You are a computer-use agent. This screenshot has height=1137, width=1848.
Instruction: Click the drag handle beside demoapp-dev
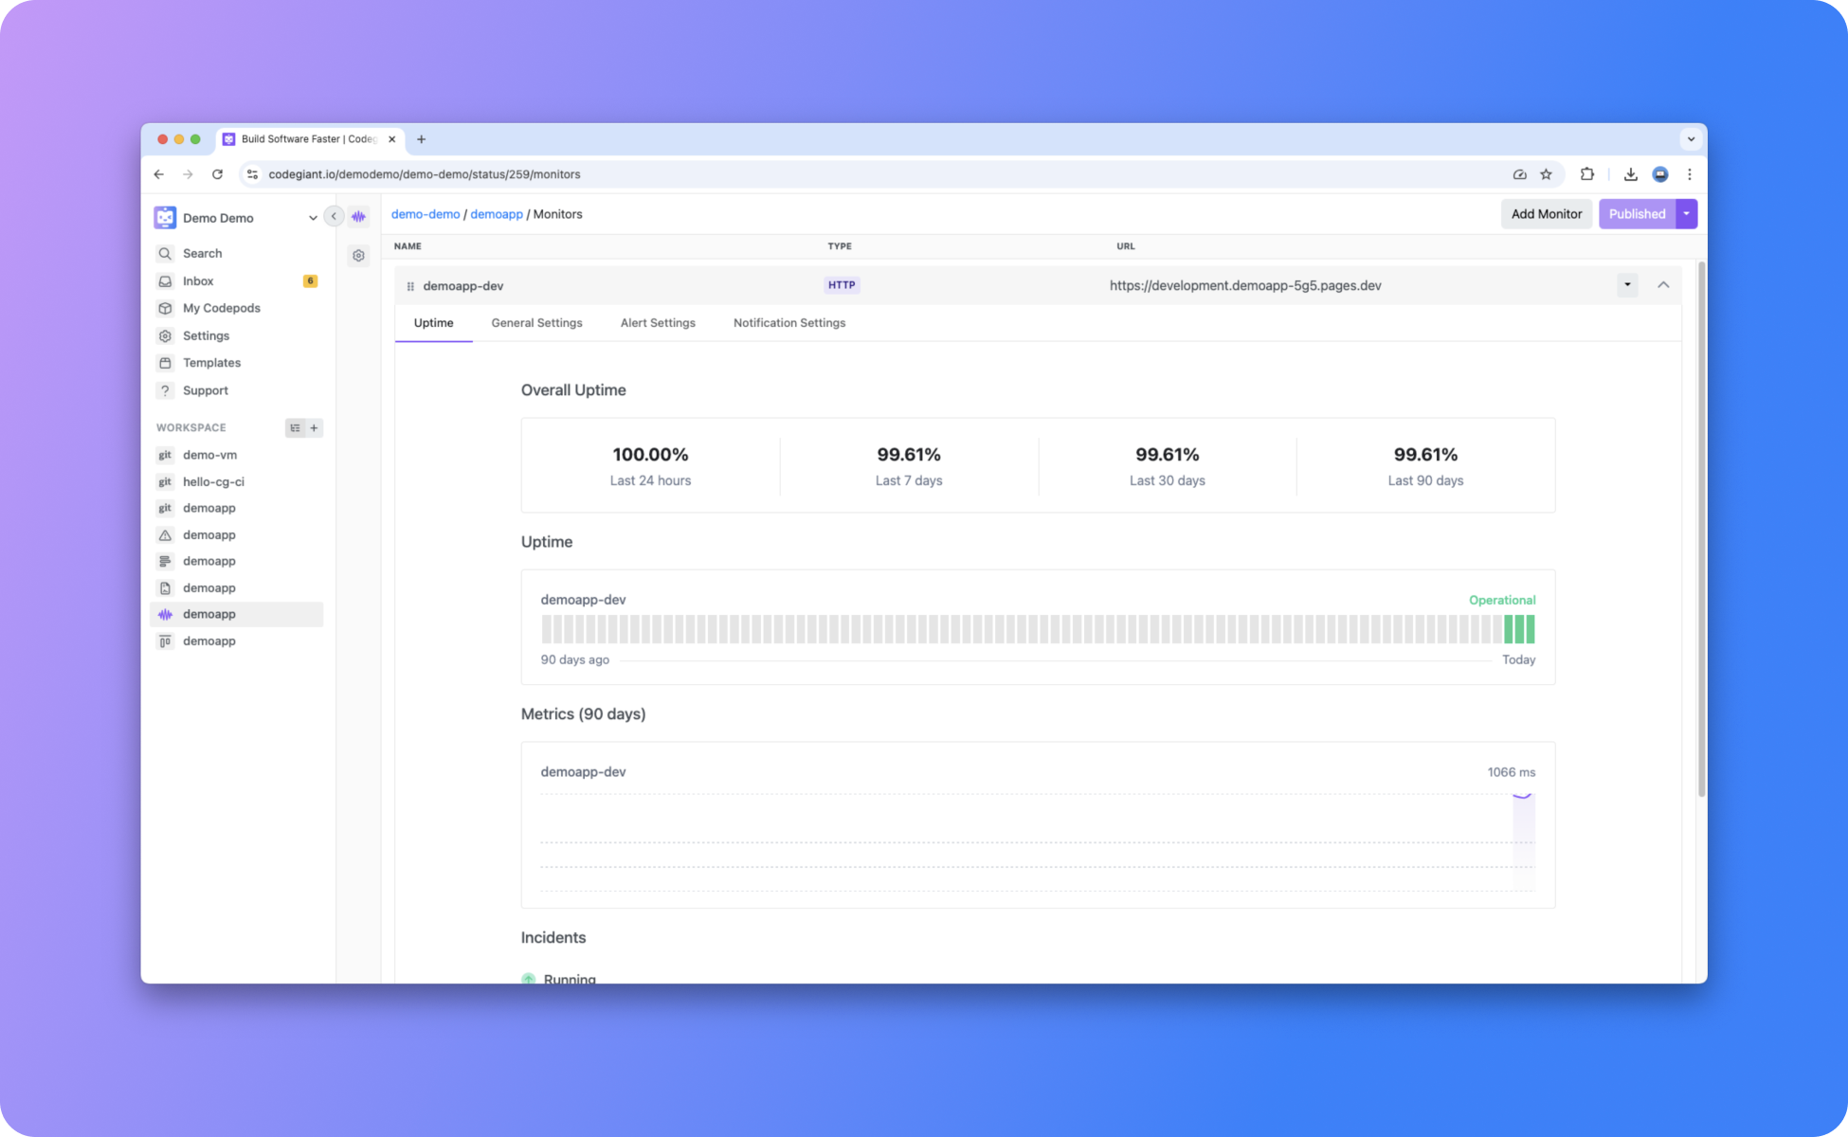(410, 286)
